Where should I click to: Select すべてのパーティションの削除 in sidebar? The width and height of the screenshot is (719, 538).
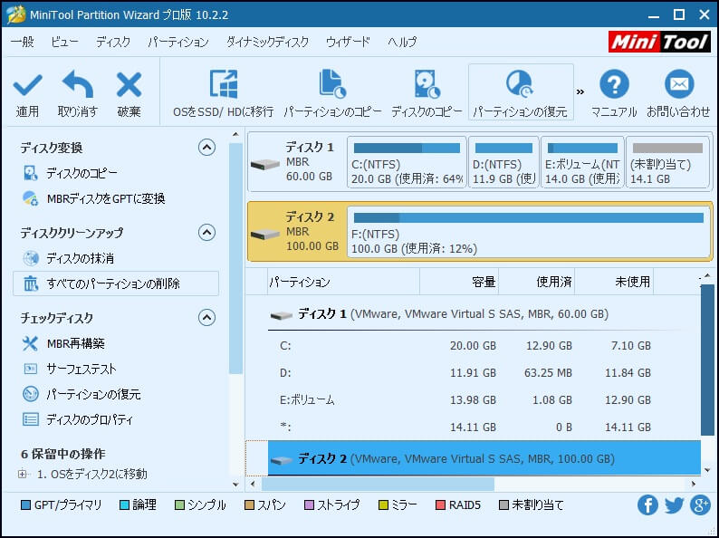tap(113, 283)
